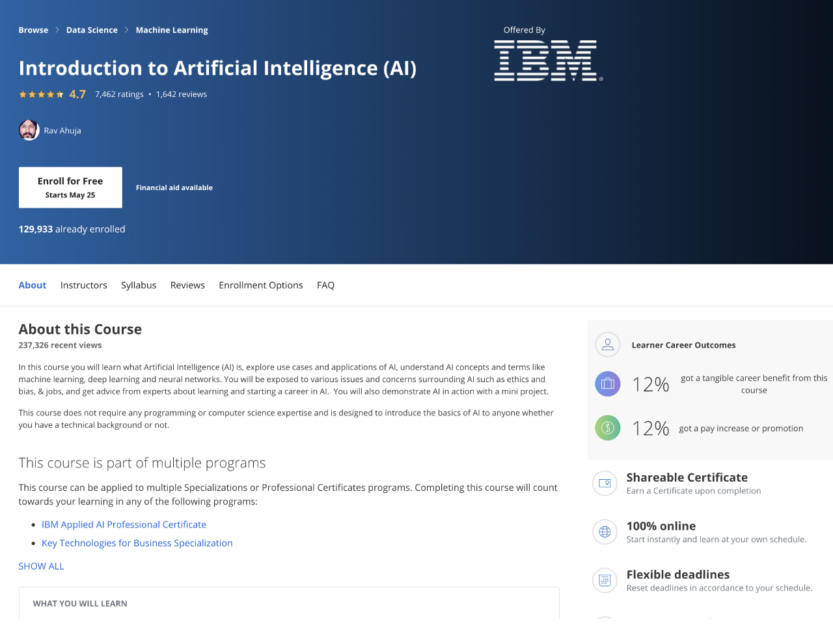Click the About this Course heading
The height and width of the screenshot is (625, 833).
80,329
